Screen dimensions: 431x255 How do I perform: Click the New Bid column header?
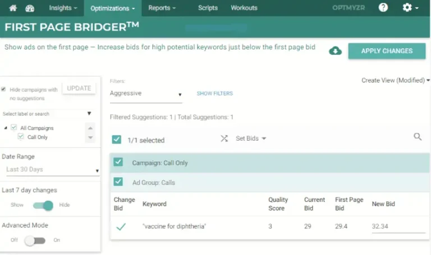[x=383, y=204]
